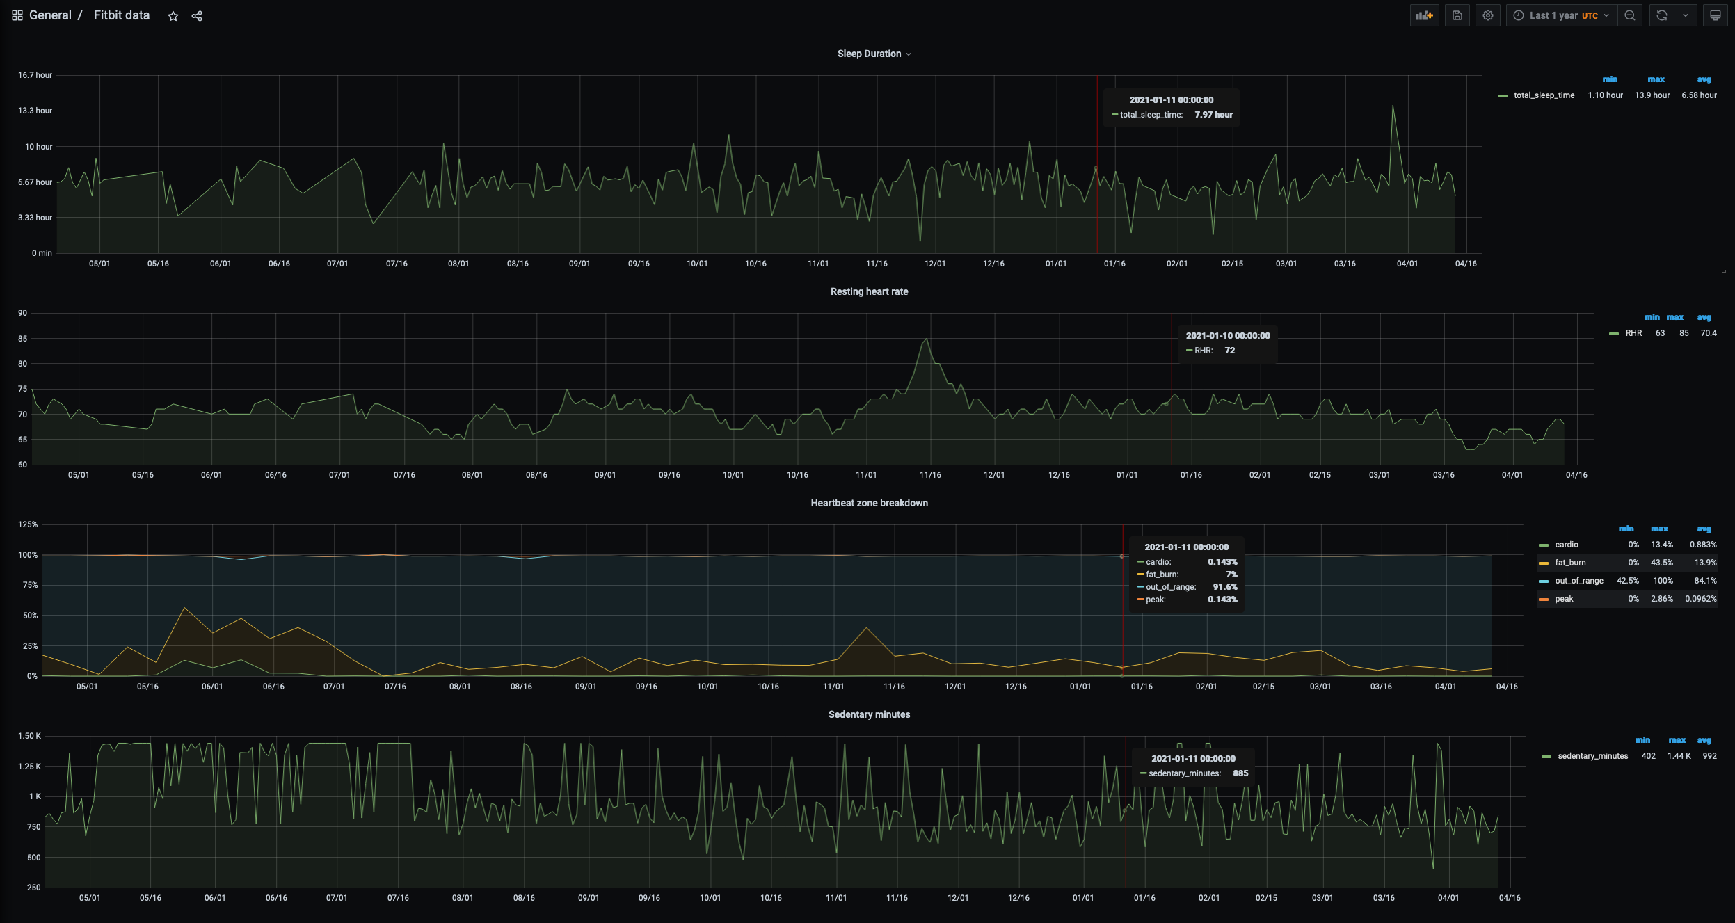1735x923 pixels.
Task: Cycle view mode with monitor icon
Action: [x=1715, y=15]
